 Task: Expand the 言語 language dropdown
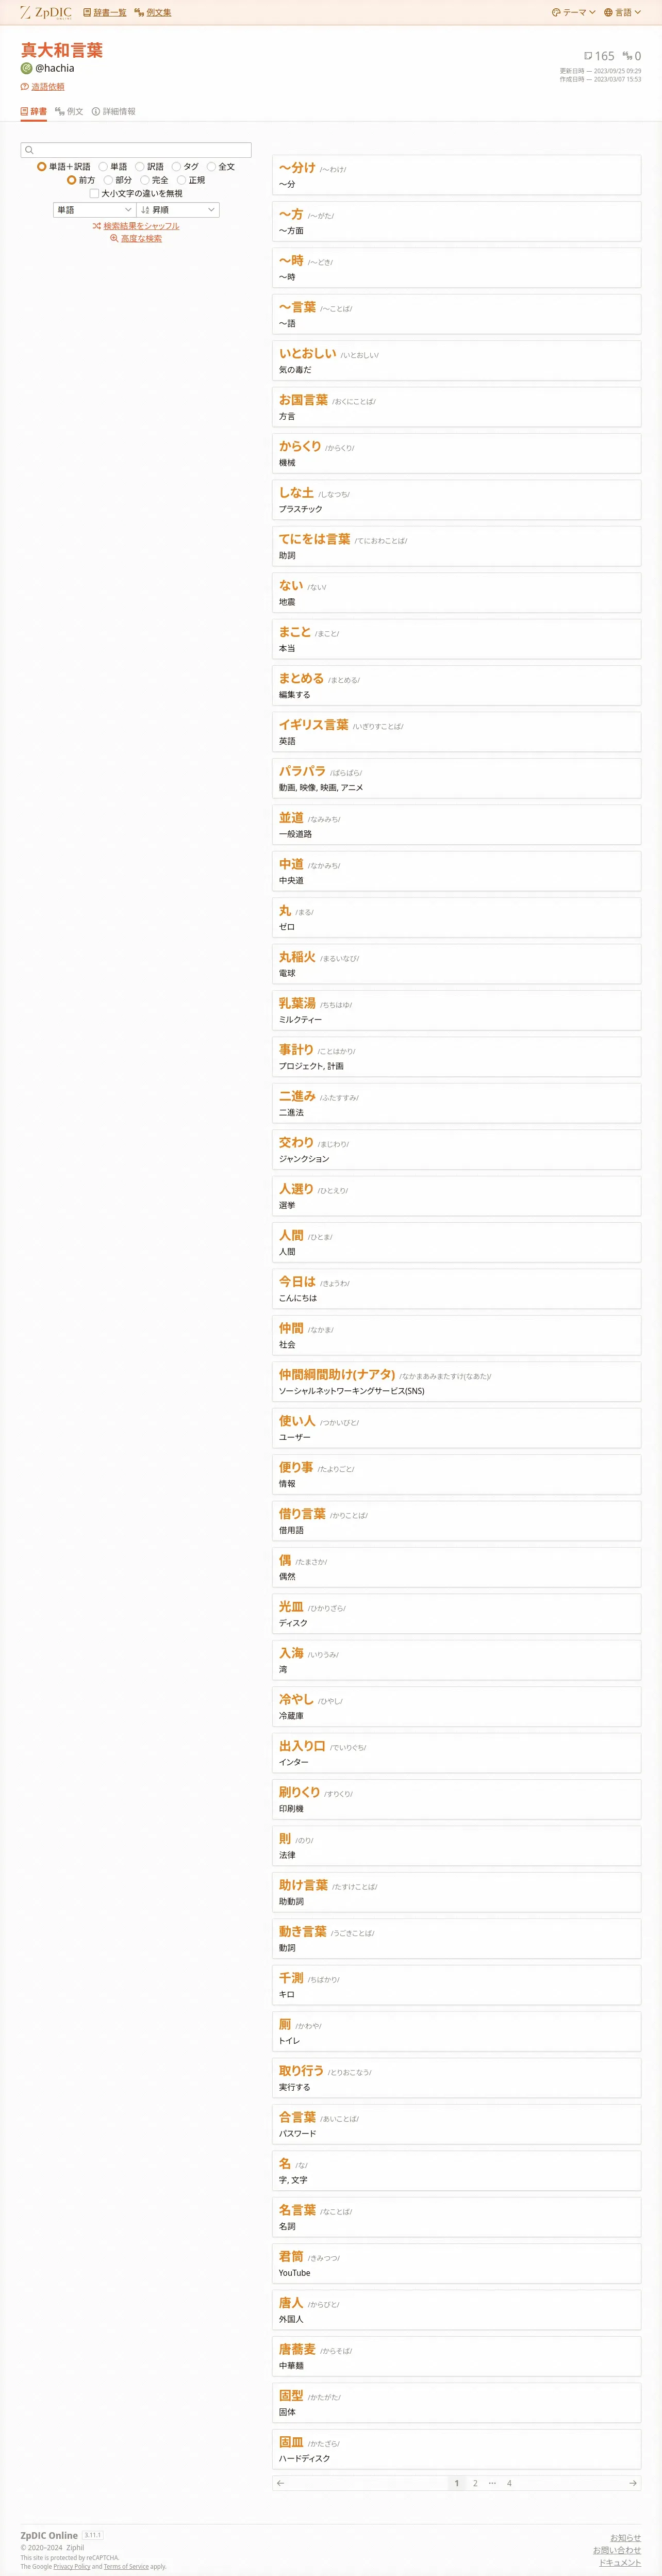[622, 13]
